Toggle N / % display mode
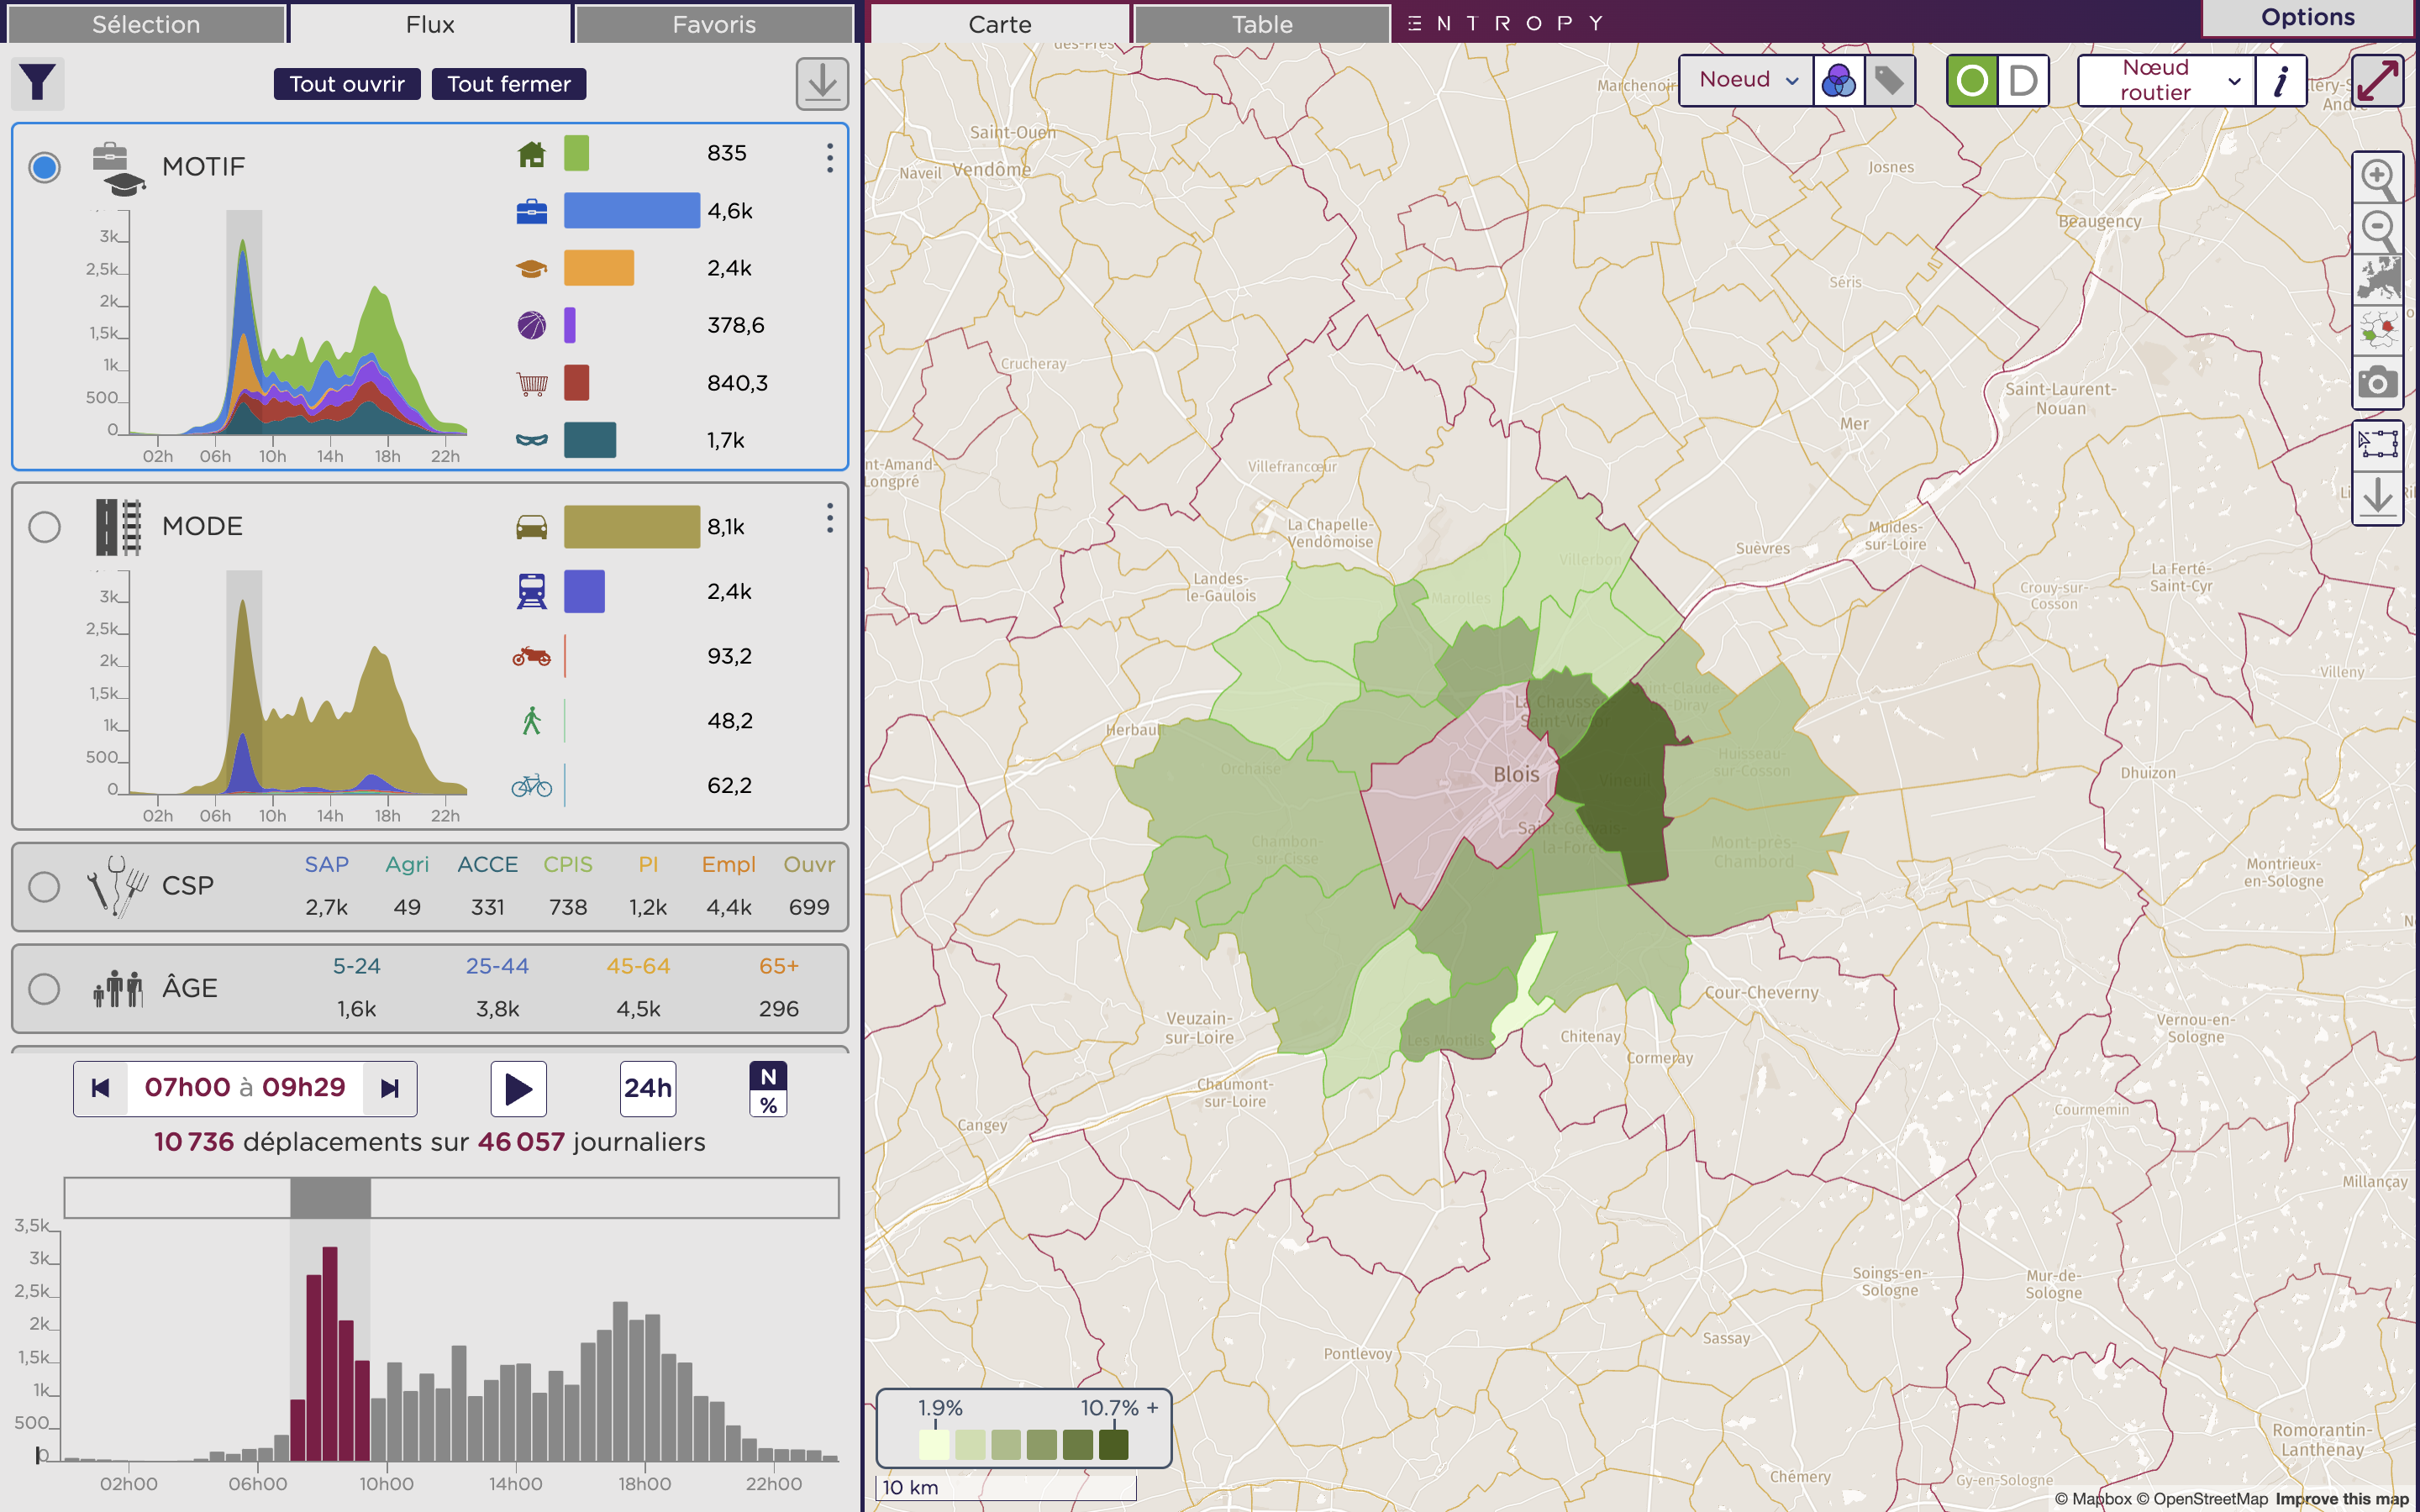The image size is (2420, 1512). [x=768, y=1089]
